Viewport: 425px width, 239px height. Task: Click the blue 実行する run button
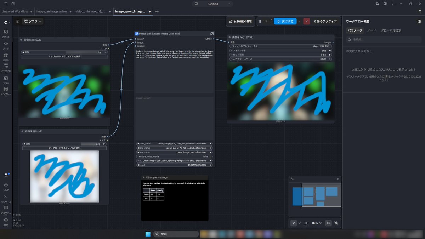pos(285,21)
